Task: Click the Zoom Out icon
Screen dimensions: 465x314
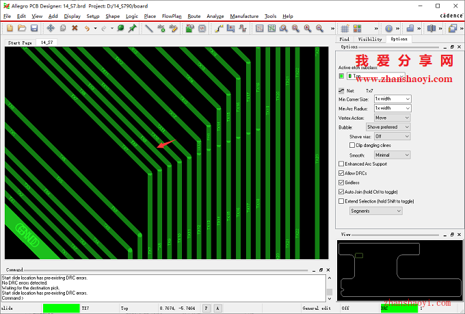Action: click(x=319, y=28)
